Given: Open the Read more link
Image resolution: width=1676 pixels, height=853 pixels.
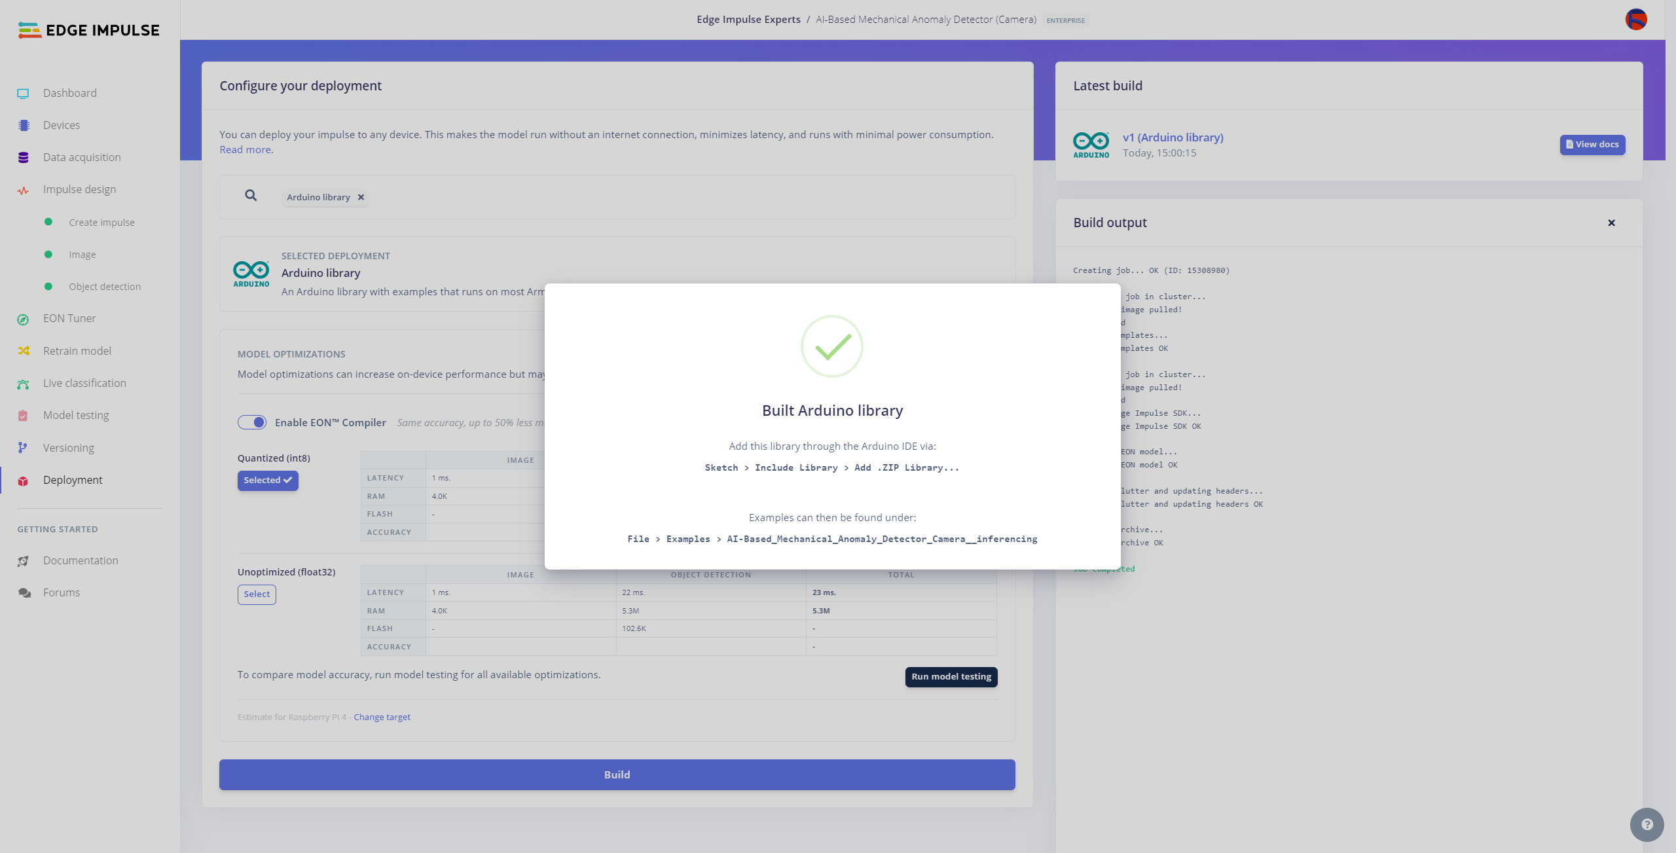Looking at the screenshot, I should click(x=245, y=150).
